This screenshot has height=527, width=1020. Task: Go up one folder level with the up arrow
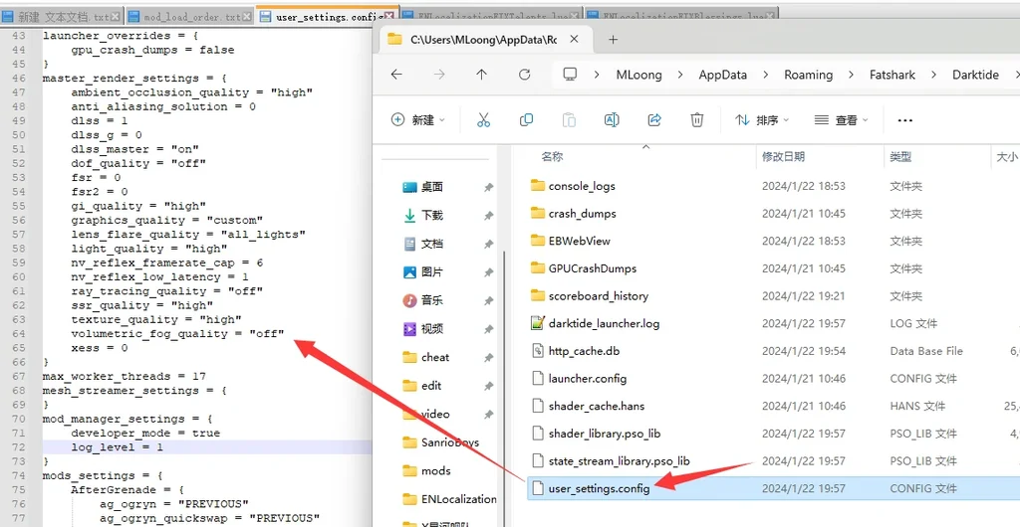(482, 75)
